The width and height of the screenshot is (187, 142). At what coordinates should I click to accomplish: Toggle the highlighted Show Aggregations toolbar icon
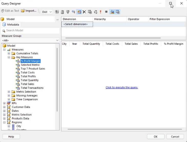point(79,12)
